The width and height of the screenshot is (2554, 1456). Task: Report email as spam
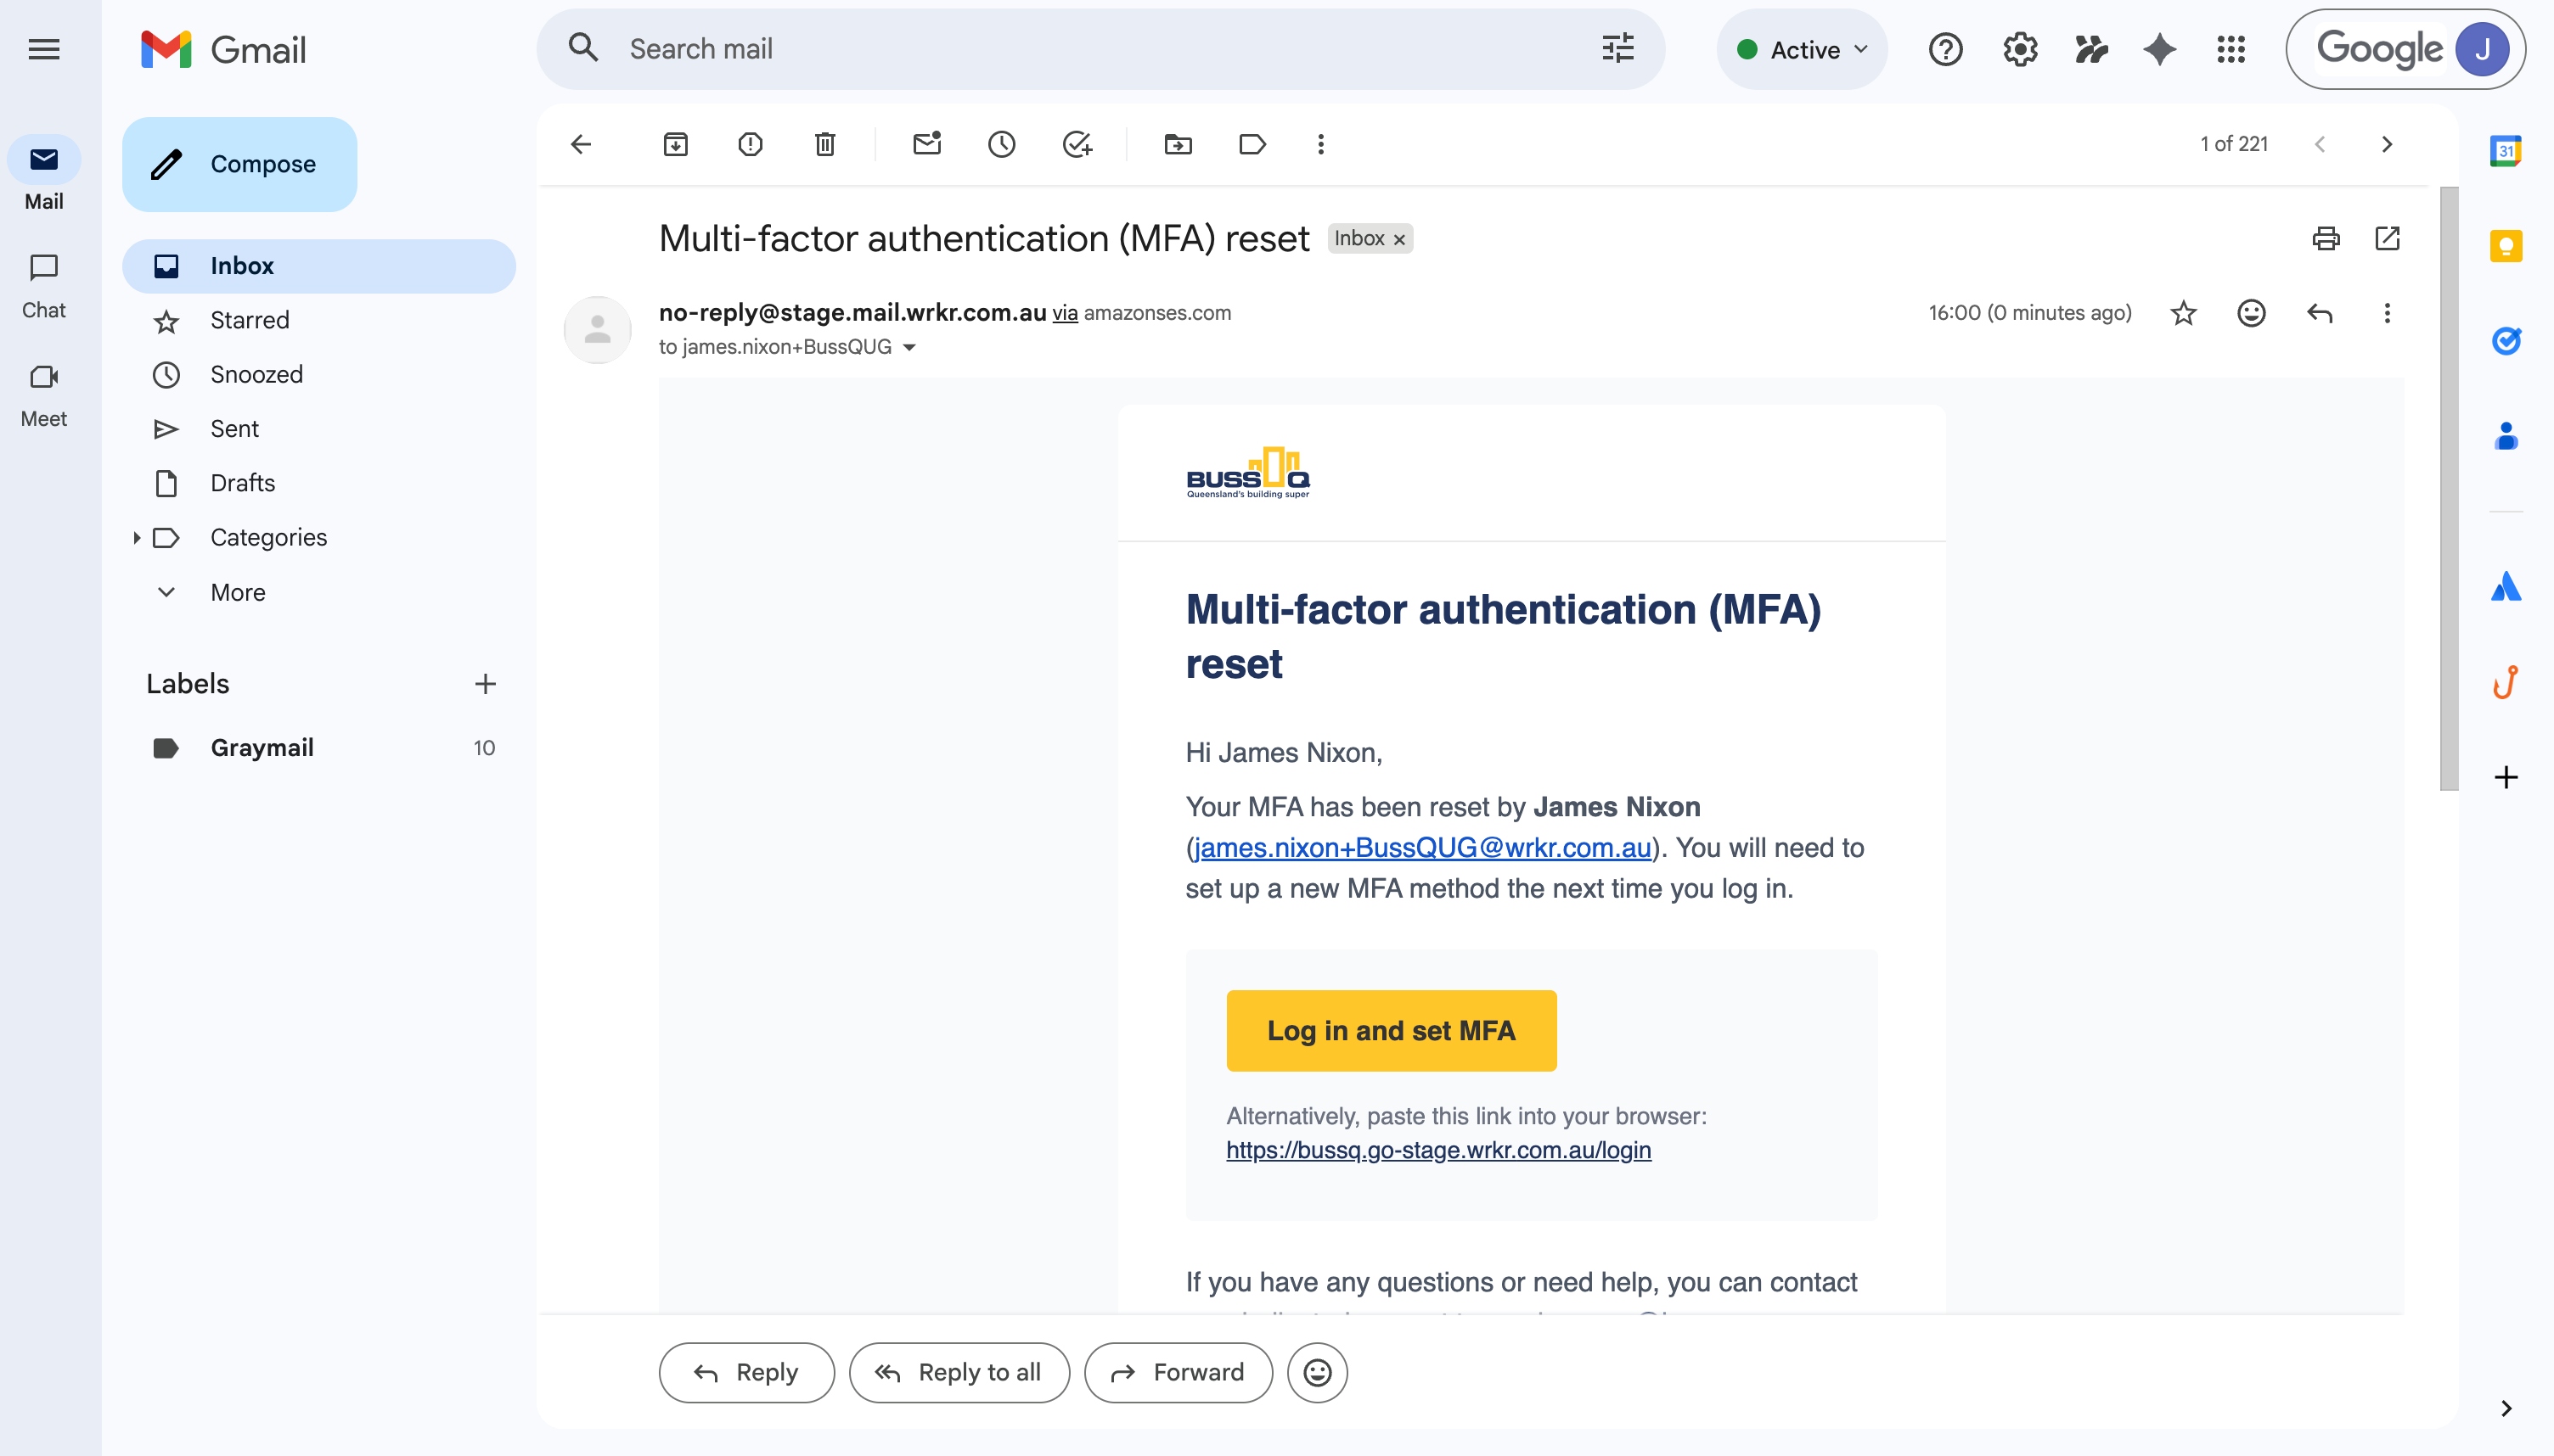point(749,144)
